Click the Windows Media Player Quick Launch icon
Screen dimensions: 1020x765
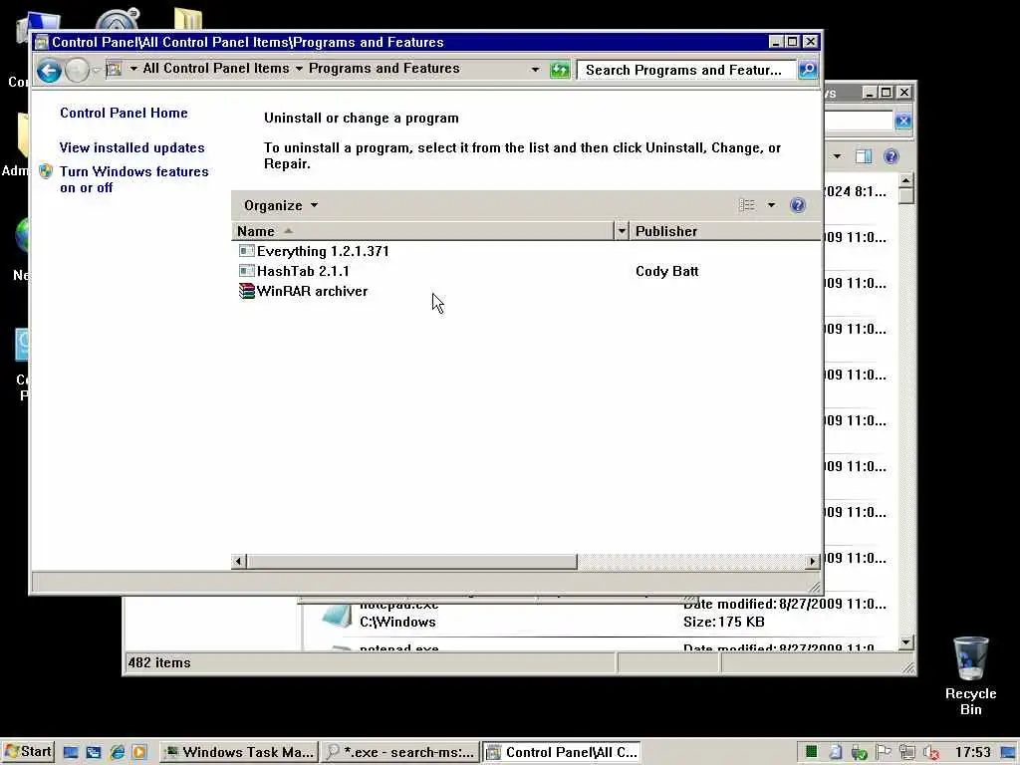(139, 753)
